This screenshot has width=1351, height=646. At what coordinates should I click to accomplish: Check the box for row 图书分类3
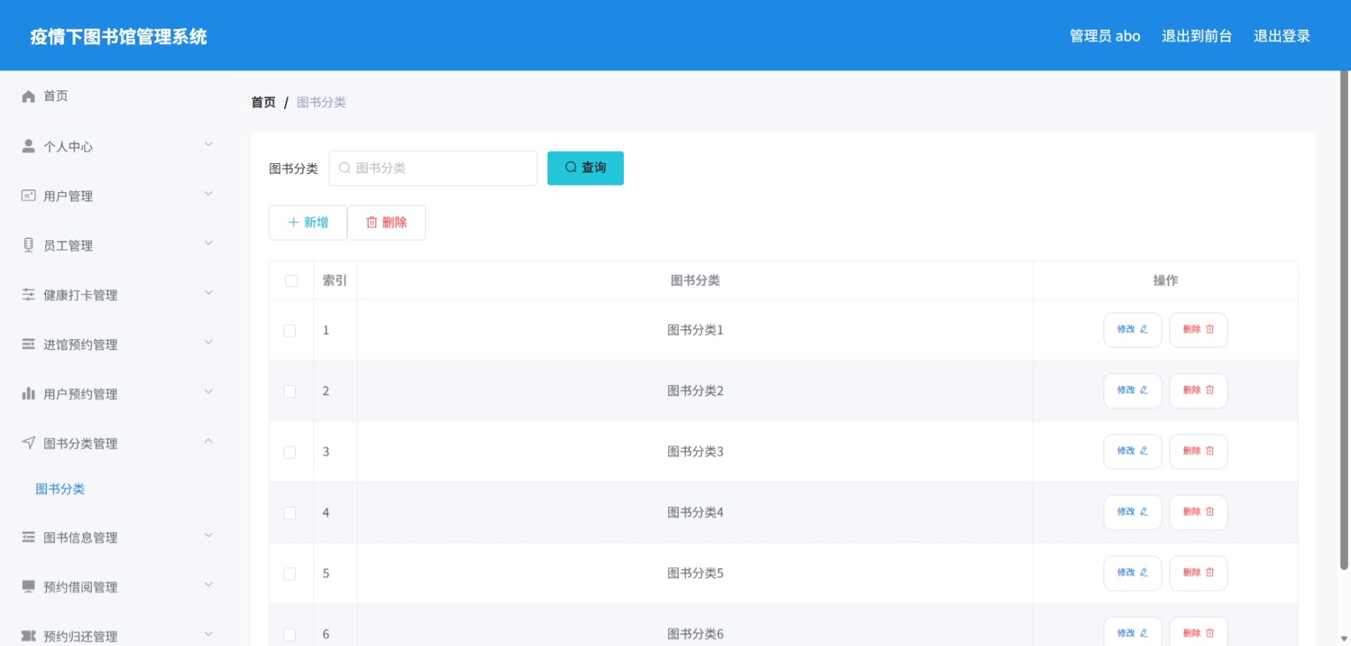click(290, 452)
